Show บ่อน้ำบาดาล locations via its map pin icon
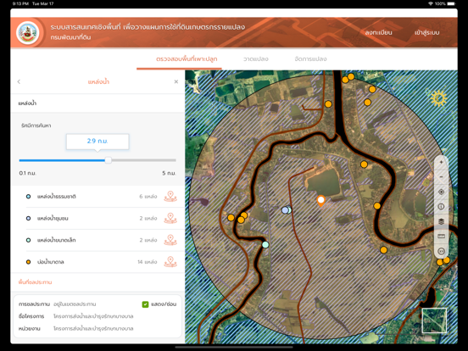Image resolution: width=468 pixels, height=351 pixels. [x=170, y=262]
